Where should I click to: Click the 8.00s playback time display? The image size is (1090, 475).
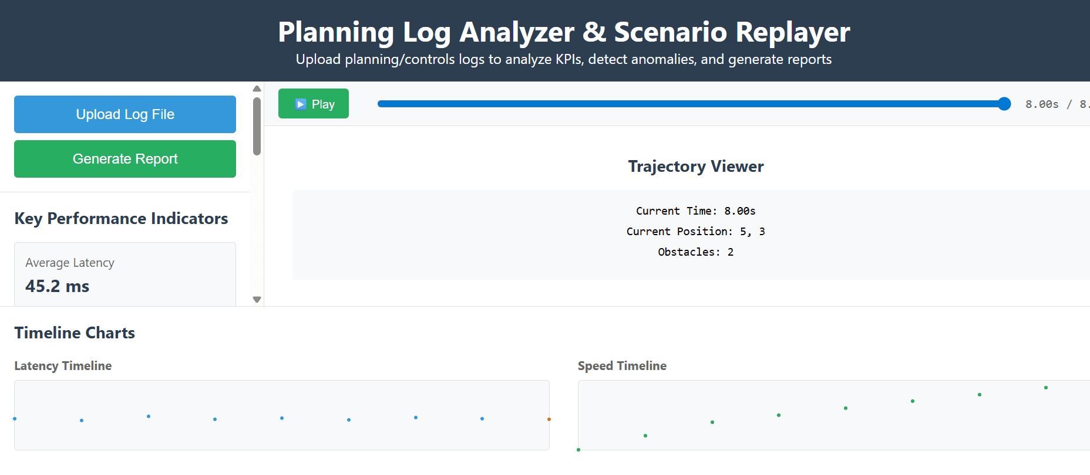tap(1042, 104)
